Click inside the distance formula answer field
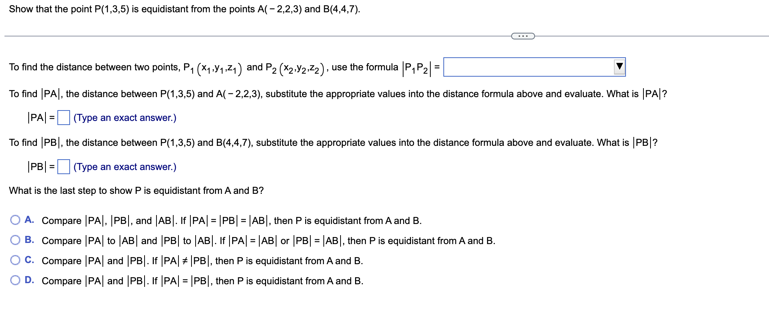Screen dimensions: 769x317 (x=522, y=68)
